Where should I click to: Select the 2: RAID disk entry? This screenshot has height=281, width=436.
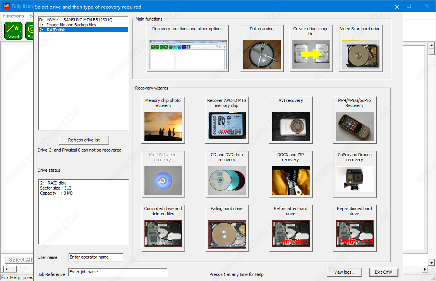(x=83, y=30)
